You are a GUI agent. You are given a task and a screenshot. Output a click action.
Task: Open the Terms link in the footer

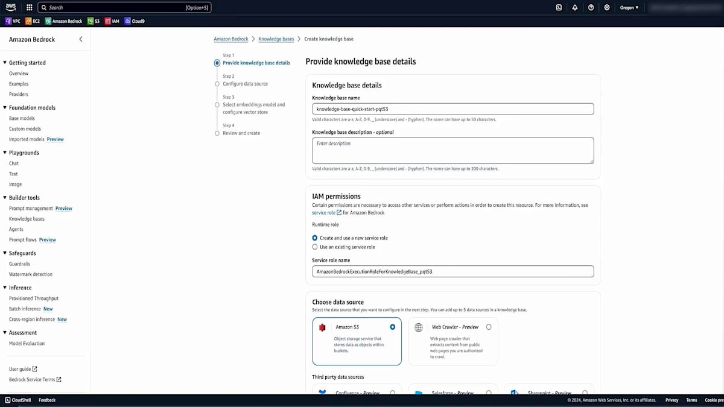691,400
